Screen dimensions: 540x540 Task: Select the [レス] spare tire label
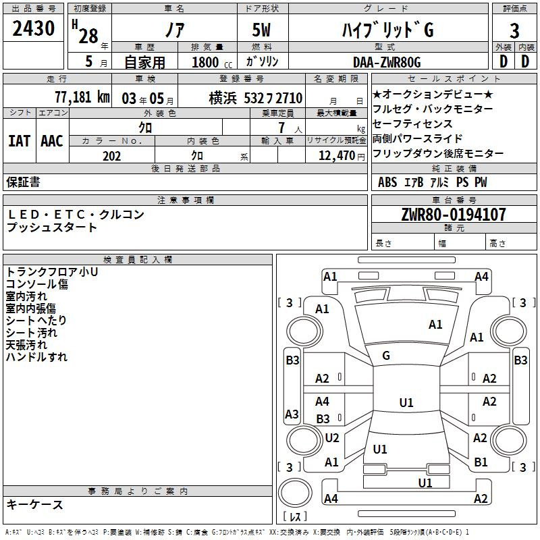click(x=295, y=516)
